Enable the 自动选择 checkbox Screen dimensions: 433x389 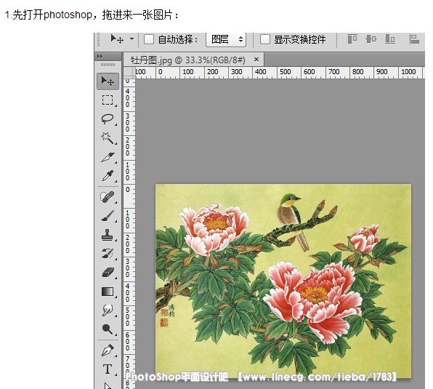point(149,39)
